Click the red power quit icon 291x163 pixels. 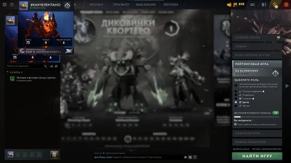[286, 5]
